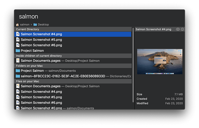Click the Salmon Documents.pages icon under Inside children

(x=18, y=61)
